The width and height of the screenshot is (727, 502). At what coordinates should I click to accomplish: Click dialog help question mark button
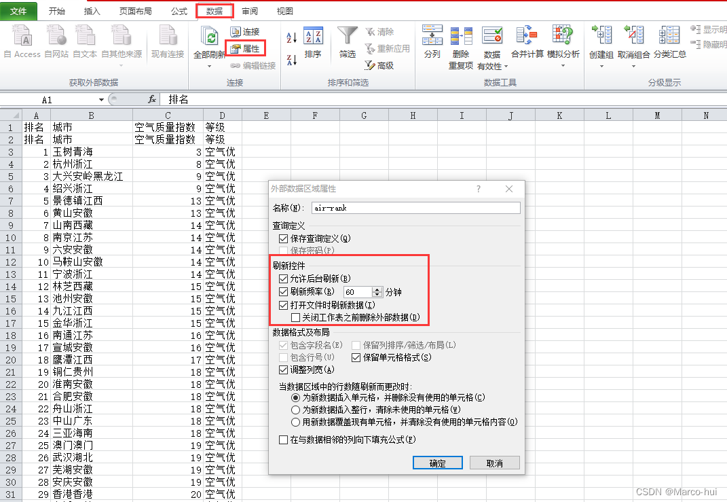point(479,189)
